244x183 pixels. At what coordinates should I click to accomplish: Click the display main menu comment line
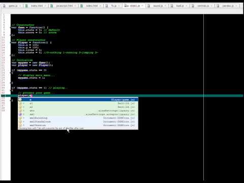(36, 75)
